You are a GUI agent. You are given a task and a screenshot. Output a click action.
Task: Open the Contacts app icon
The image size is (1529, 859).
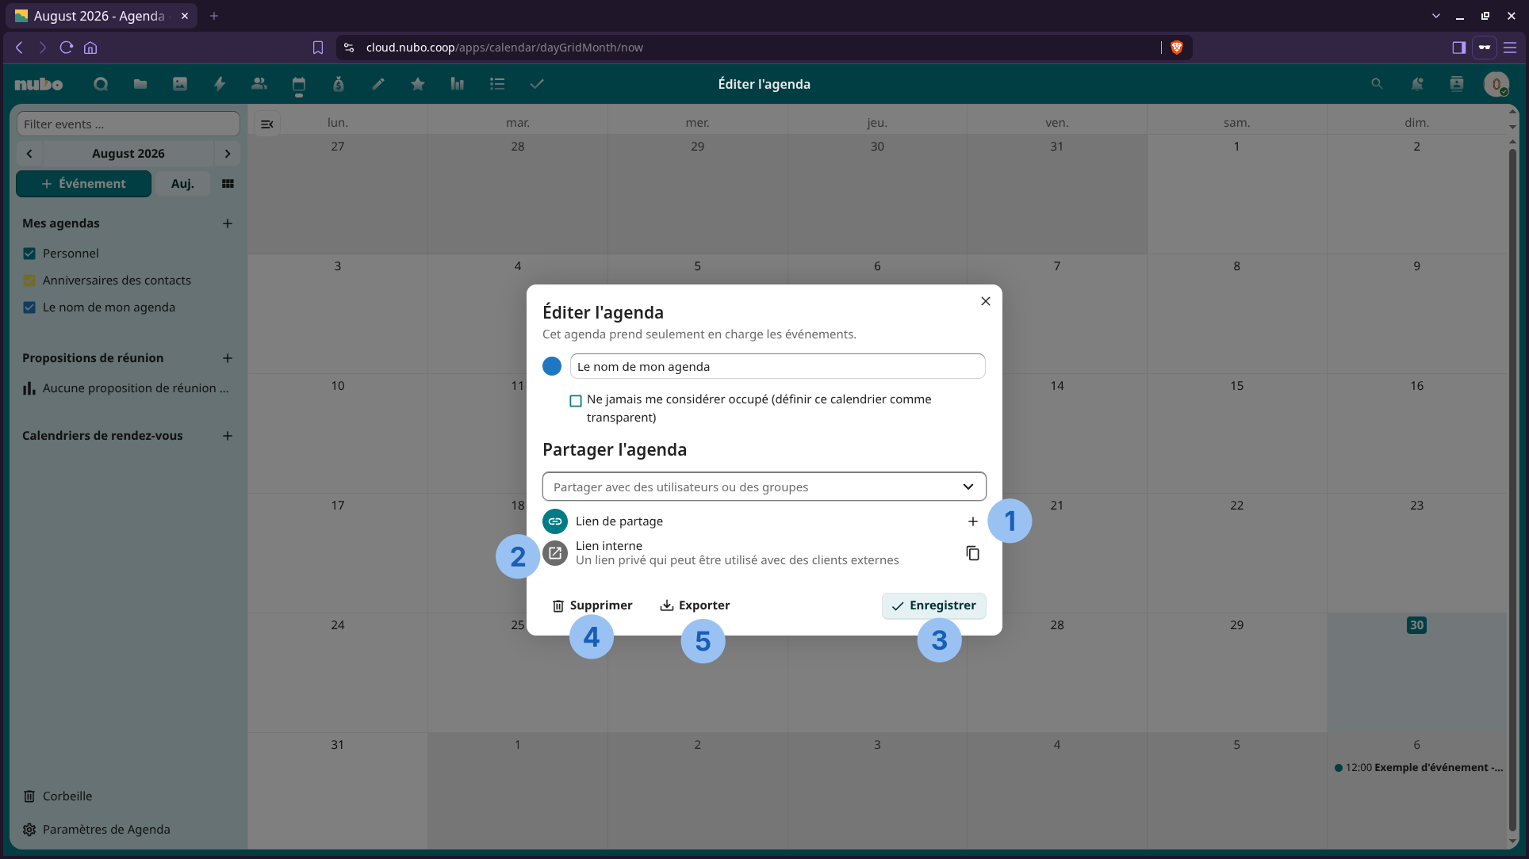click(x=259, y=84)
